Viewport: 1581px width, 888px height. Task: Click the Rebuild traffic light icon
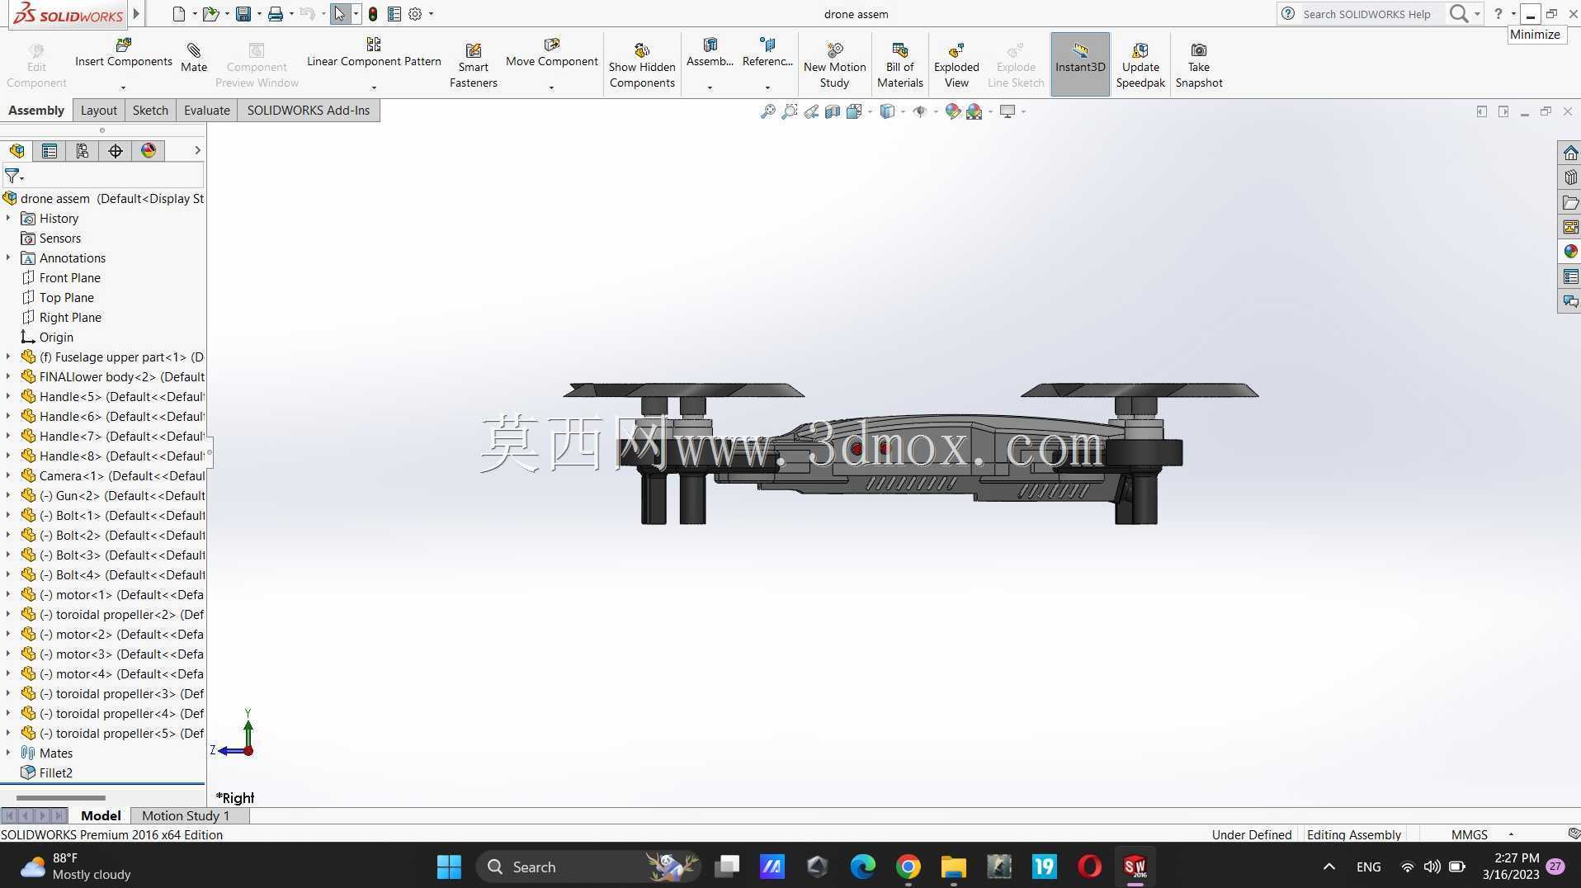(373, 14)
